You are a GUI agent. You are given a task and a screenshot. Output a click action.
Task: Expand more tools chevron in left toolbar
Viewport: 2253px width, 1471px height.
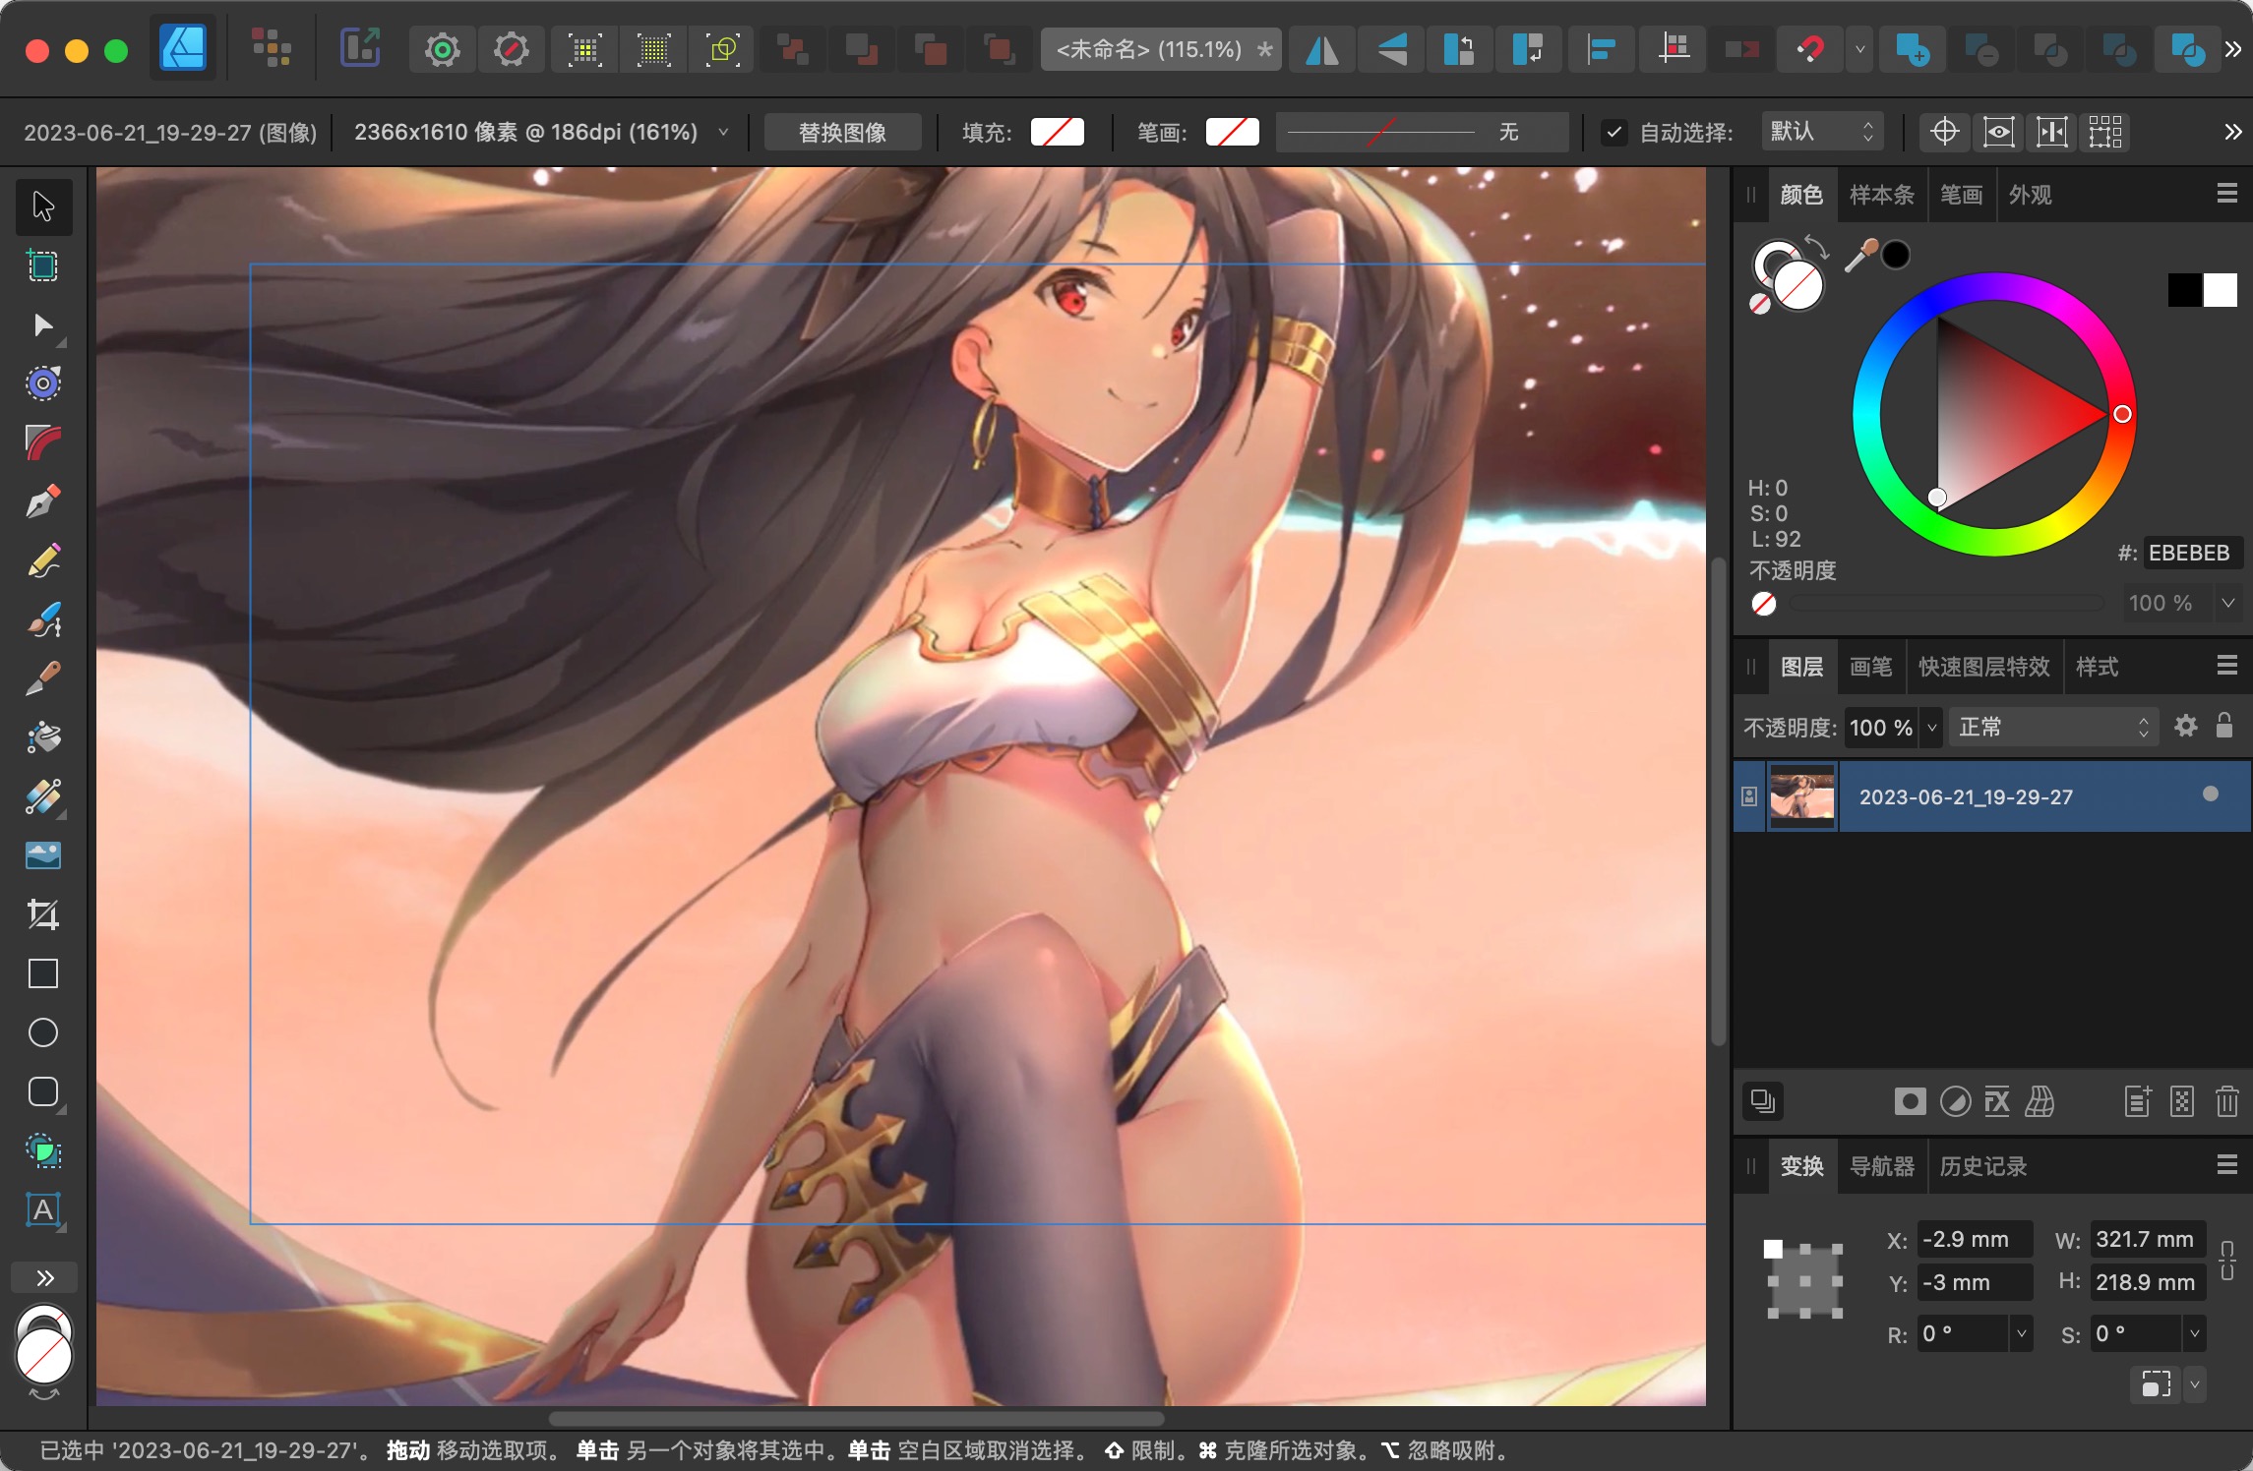pyautogui.click(x=44, y=1277)
